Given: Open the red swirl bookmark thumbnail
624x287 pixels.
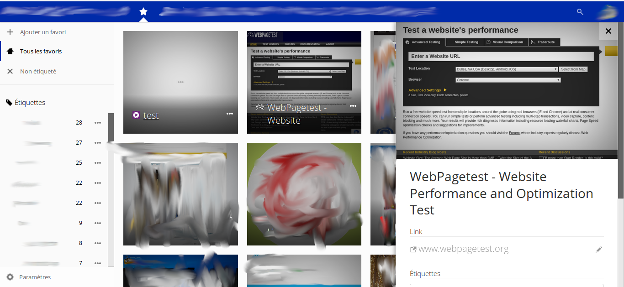Looking at the screenshot, I should (304, 194).
